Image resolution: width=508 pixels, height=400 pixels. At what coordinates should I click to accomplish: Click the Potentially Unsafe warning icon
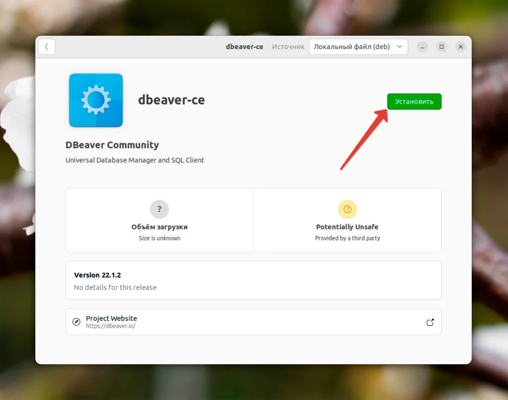pos(347,209)
